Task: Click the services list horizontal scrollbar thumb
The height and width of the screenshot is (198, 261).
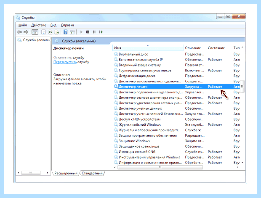Action: point(160,167)
